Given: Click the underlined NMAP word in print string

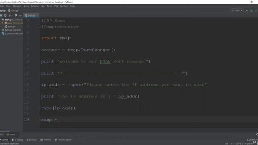Looking at the screenshot, I should pos(105,62).
